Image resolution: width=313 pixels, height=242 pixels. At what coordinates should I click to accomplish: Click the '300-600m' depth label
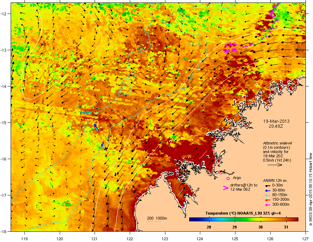pyautogui.click(x=281, y=205)
